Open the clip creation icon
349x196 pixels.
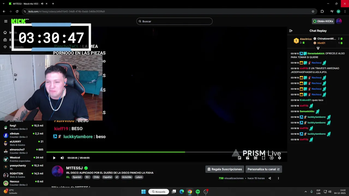click(x=248, y=158)
